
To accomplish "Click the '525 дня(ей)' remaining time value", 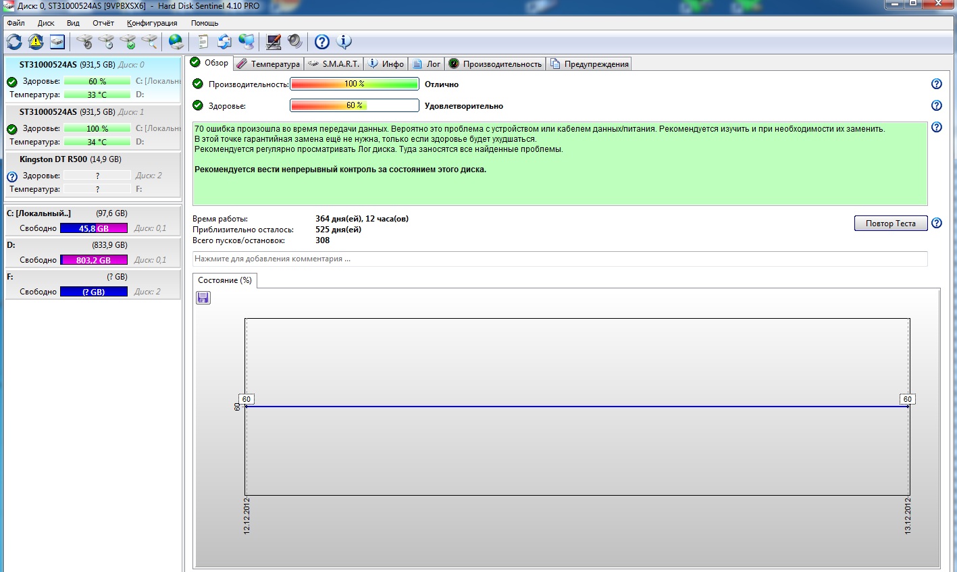I will pos(338,230).
